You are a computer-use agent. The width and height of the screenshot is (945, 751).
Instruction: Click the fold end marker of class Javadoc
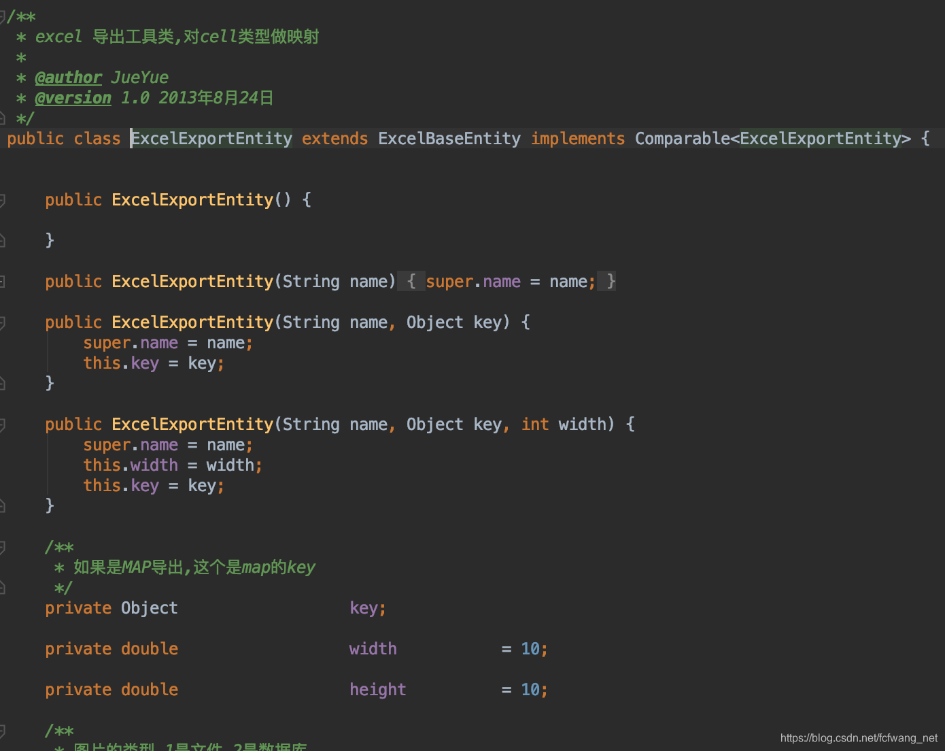[3, 118]
